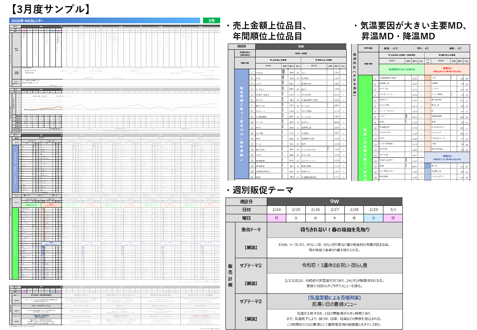Select the 2/29 date cell
Viewport: 477px width, 330px height.
373,210
